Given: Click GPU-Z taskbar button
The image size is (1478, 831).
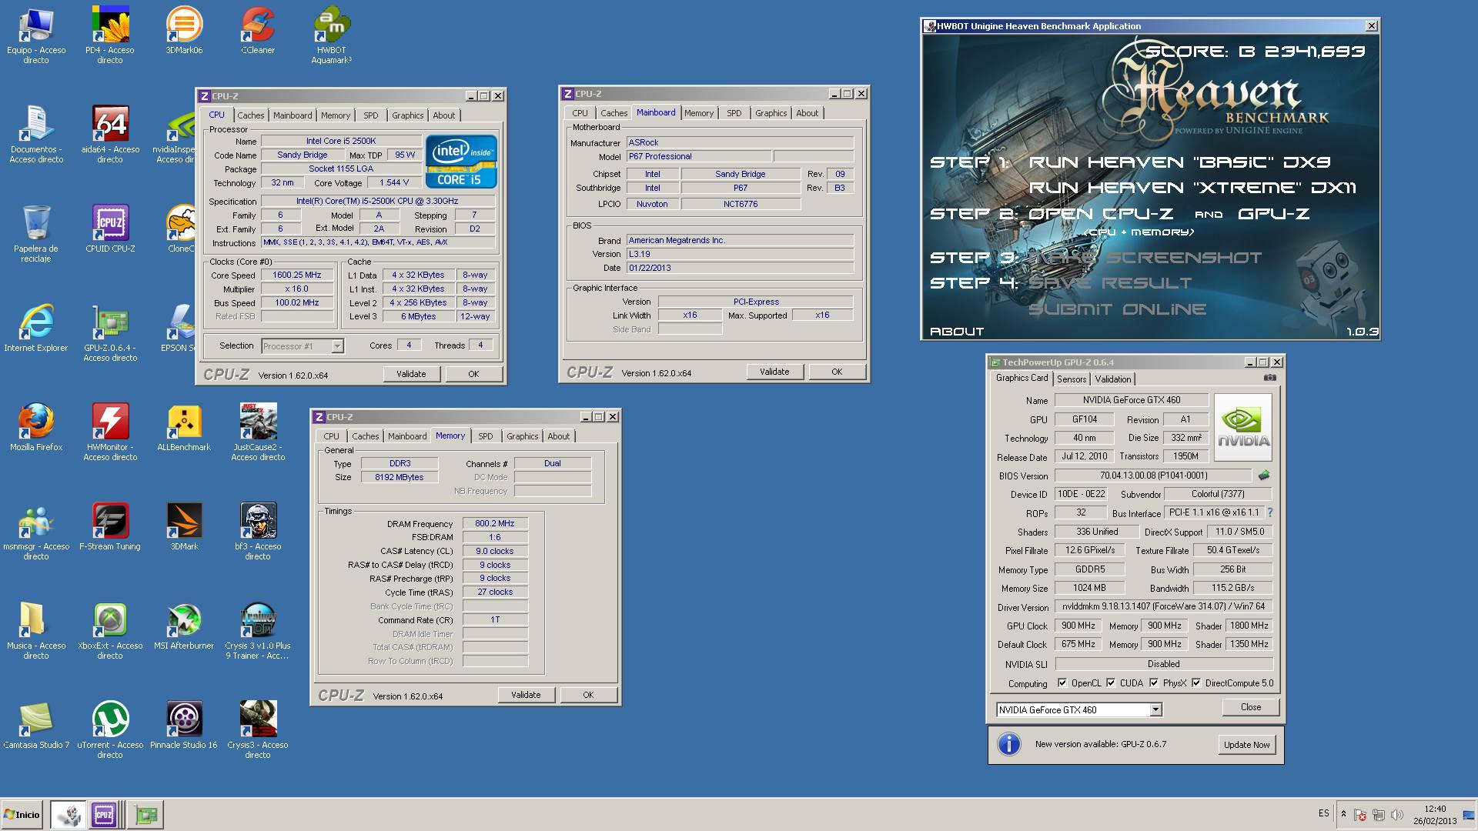Looking at the screenshot, I should pos(145,815).
